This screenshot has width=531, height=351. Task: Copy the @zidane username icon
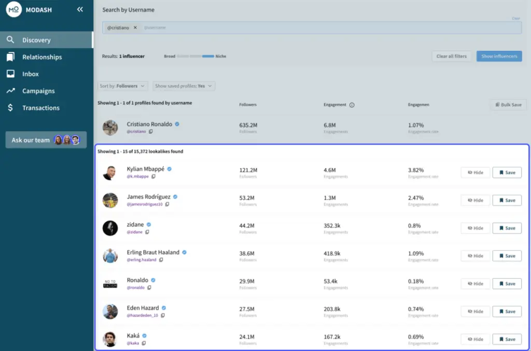(147, 232)
